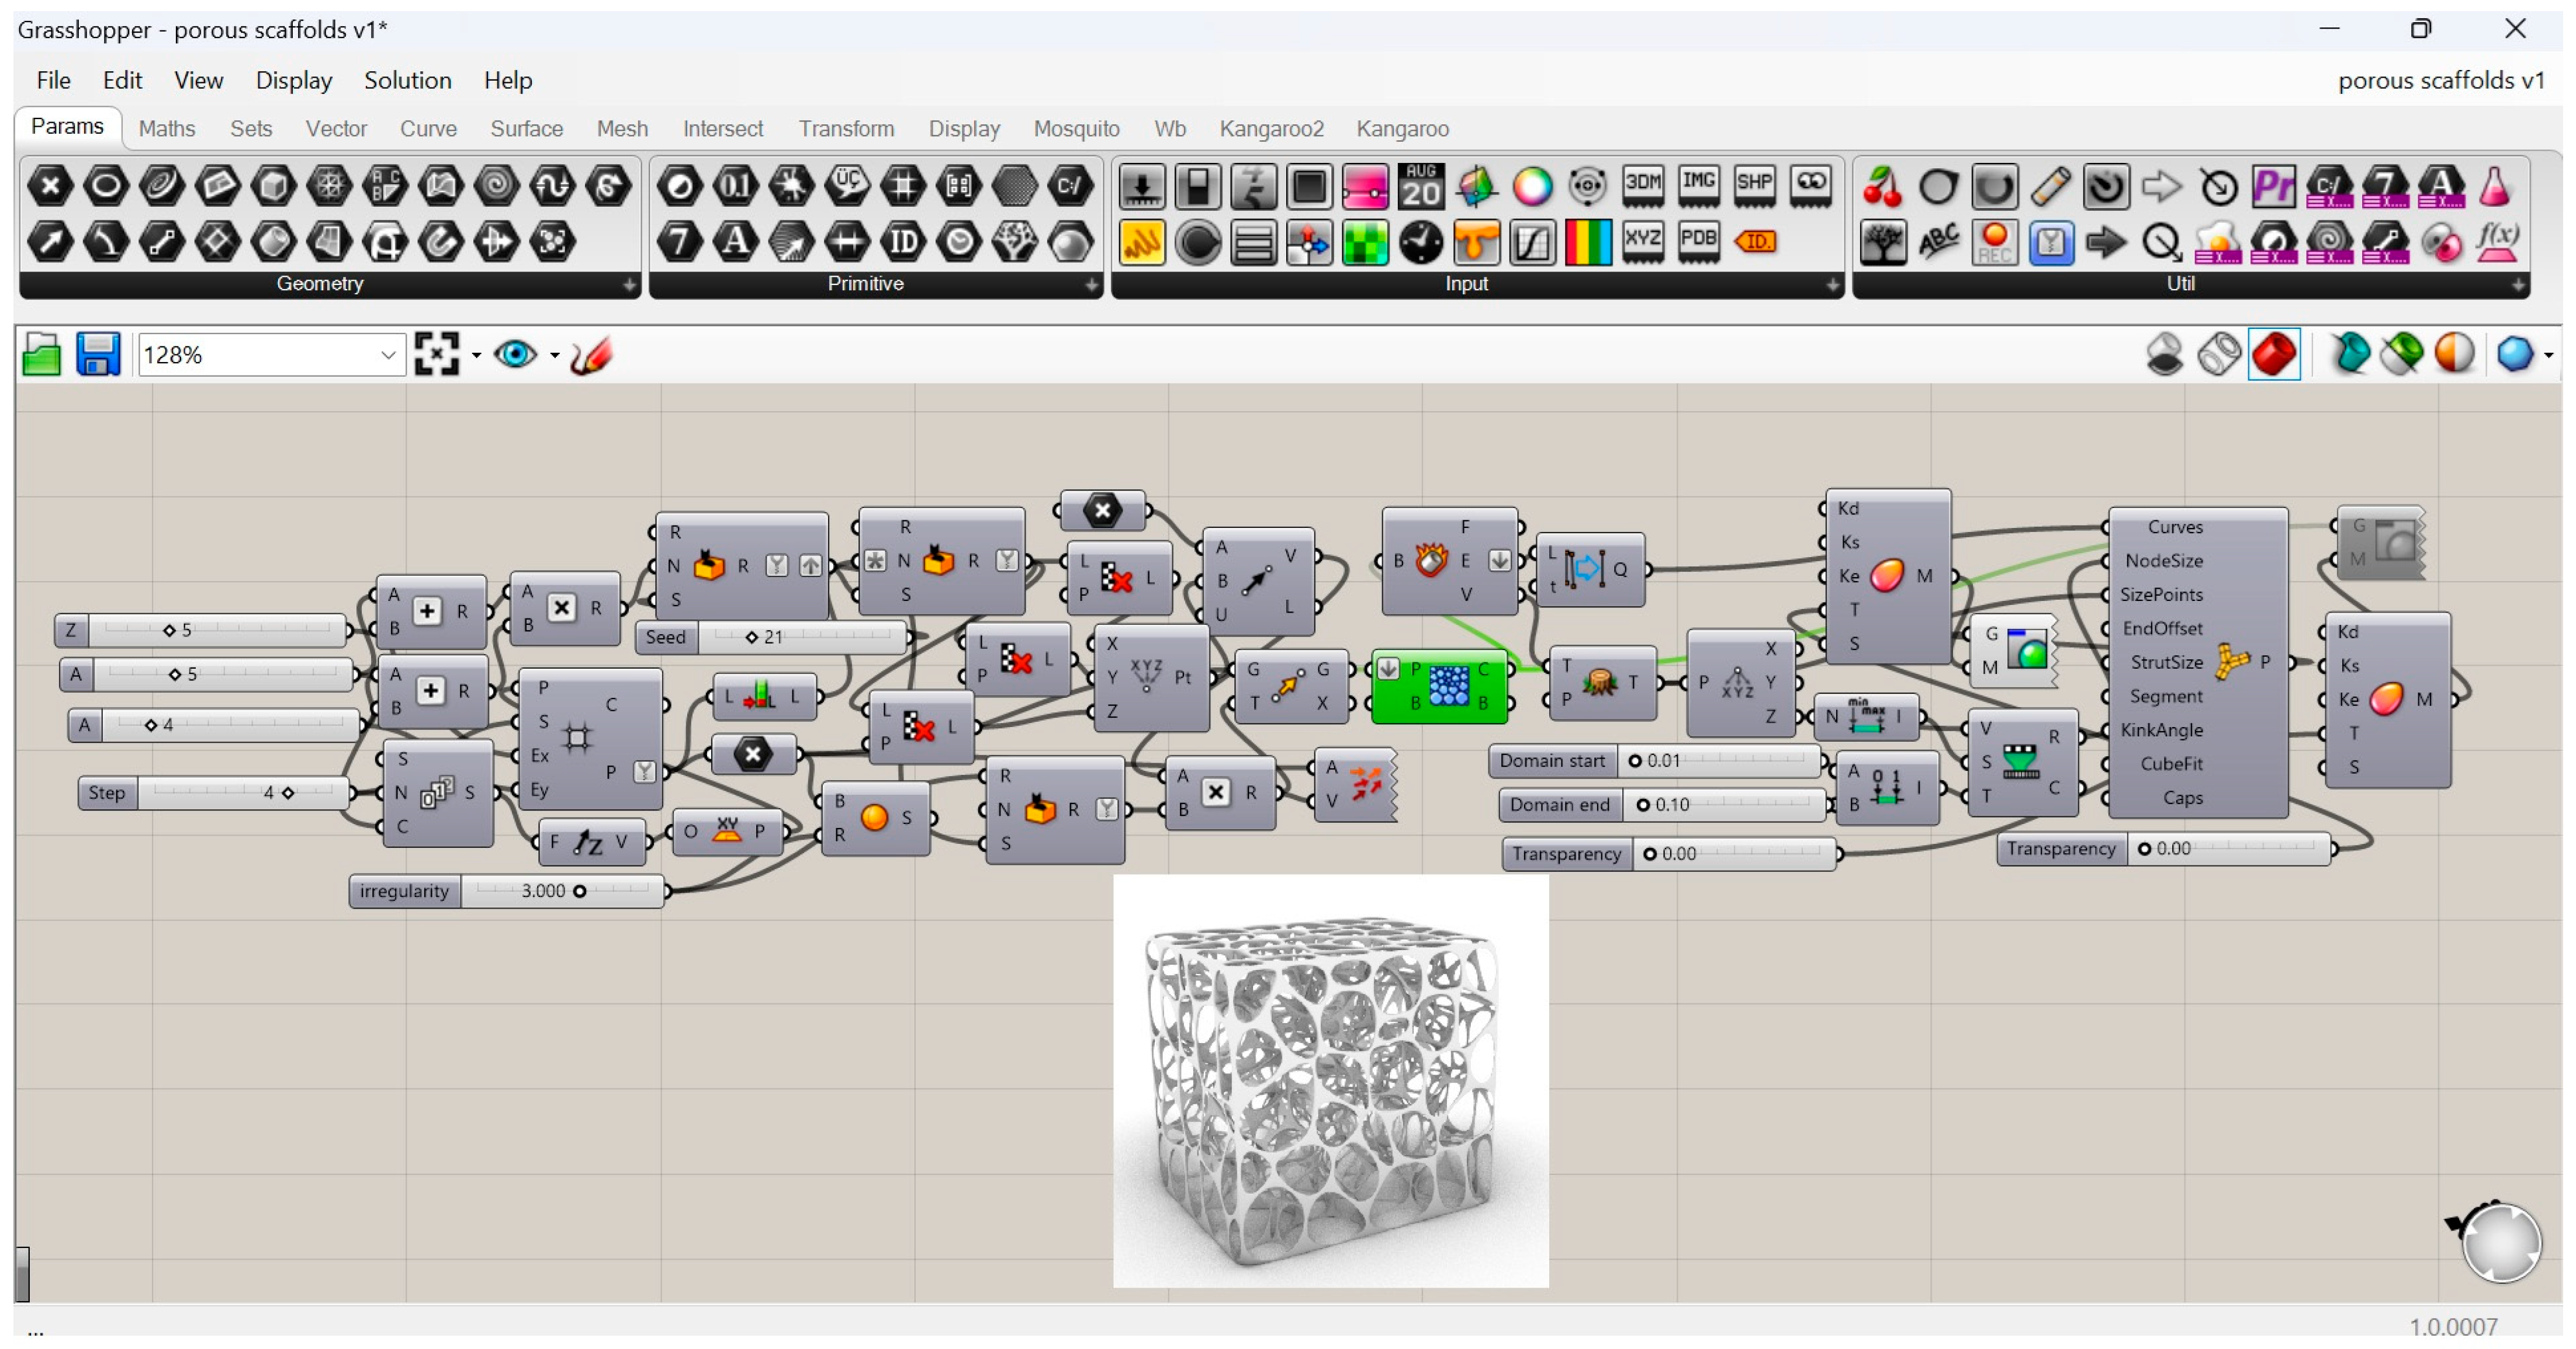The height and width of the screenshot is (1349, 2576).
Task: Click the Data Recorder REC icon
Action: (1994, 242)
